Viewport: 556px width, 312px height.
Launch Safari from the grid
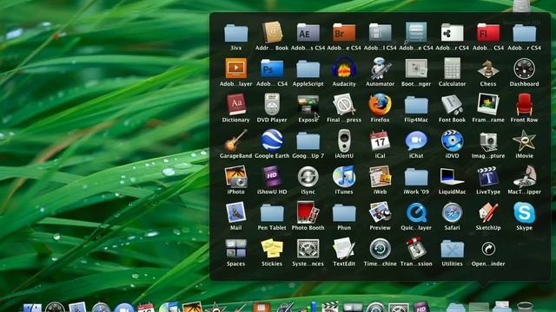[x=452, y=213]
